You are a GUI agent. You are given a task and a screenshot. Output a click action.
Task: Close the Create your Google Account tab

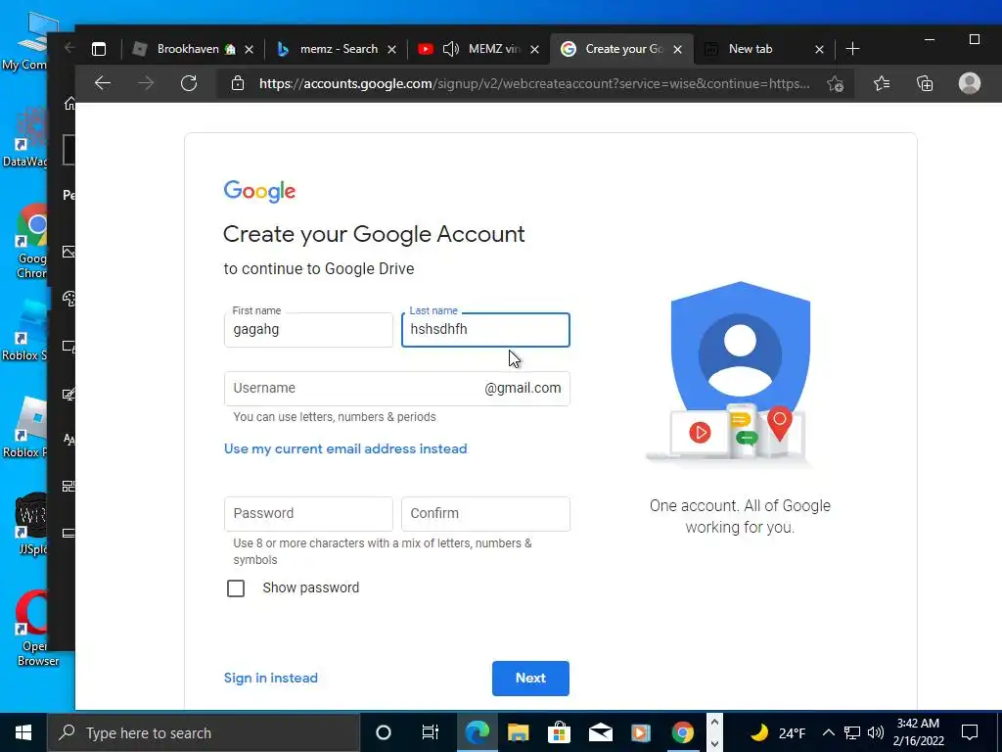point(677,49)
